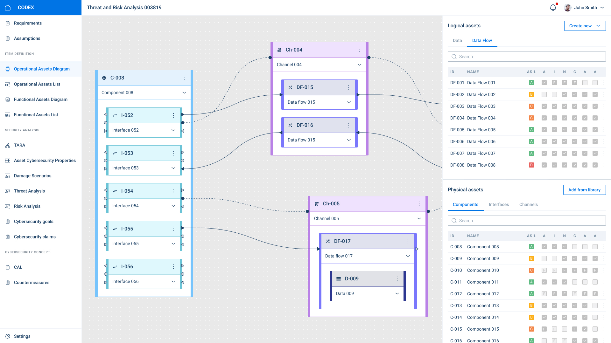The width and height of the screenshot is (611, 343).
Task: Open kebab menu on I-054 interface
Action: [x=173, y=191]
